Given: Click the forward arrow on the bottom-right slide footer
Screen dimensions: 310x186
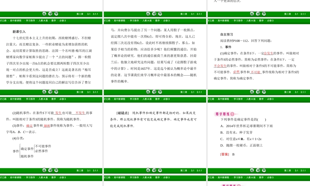Looking at the screenshot, I should point(263,170).
